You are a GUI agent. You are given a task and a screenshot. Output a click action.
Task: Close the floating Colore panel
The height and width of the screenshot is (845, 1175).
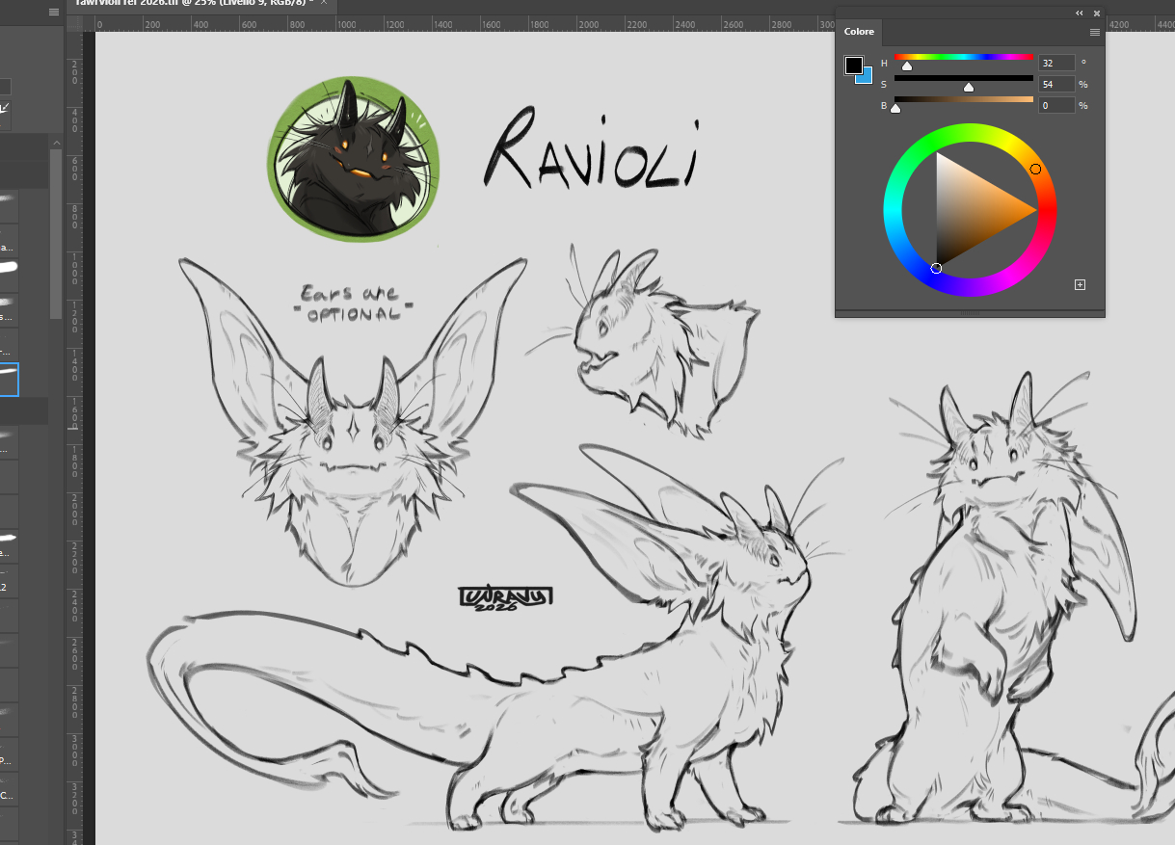(x=1096, y=13)
